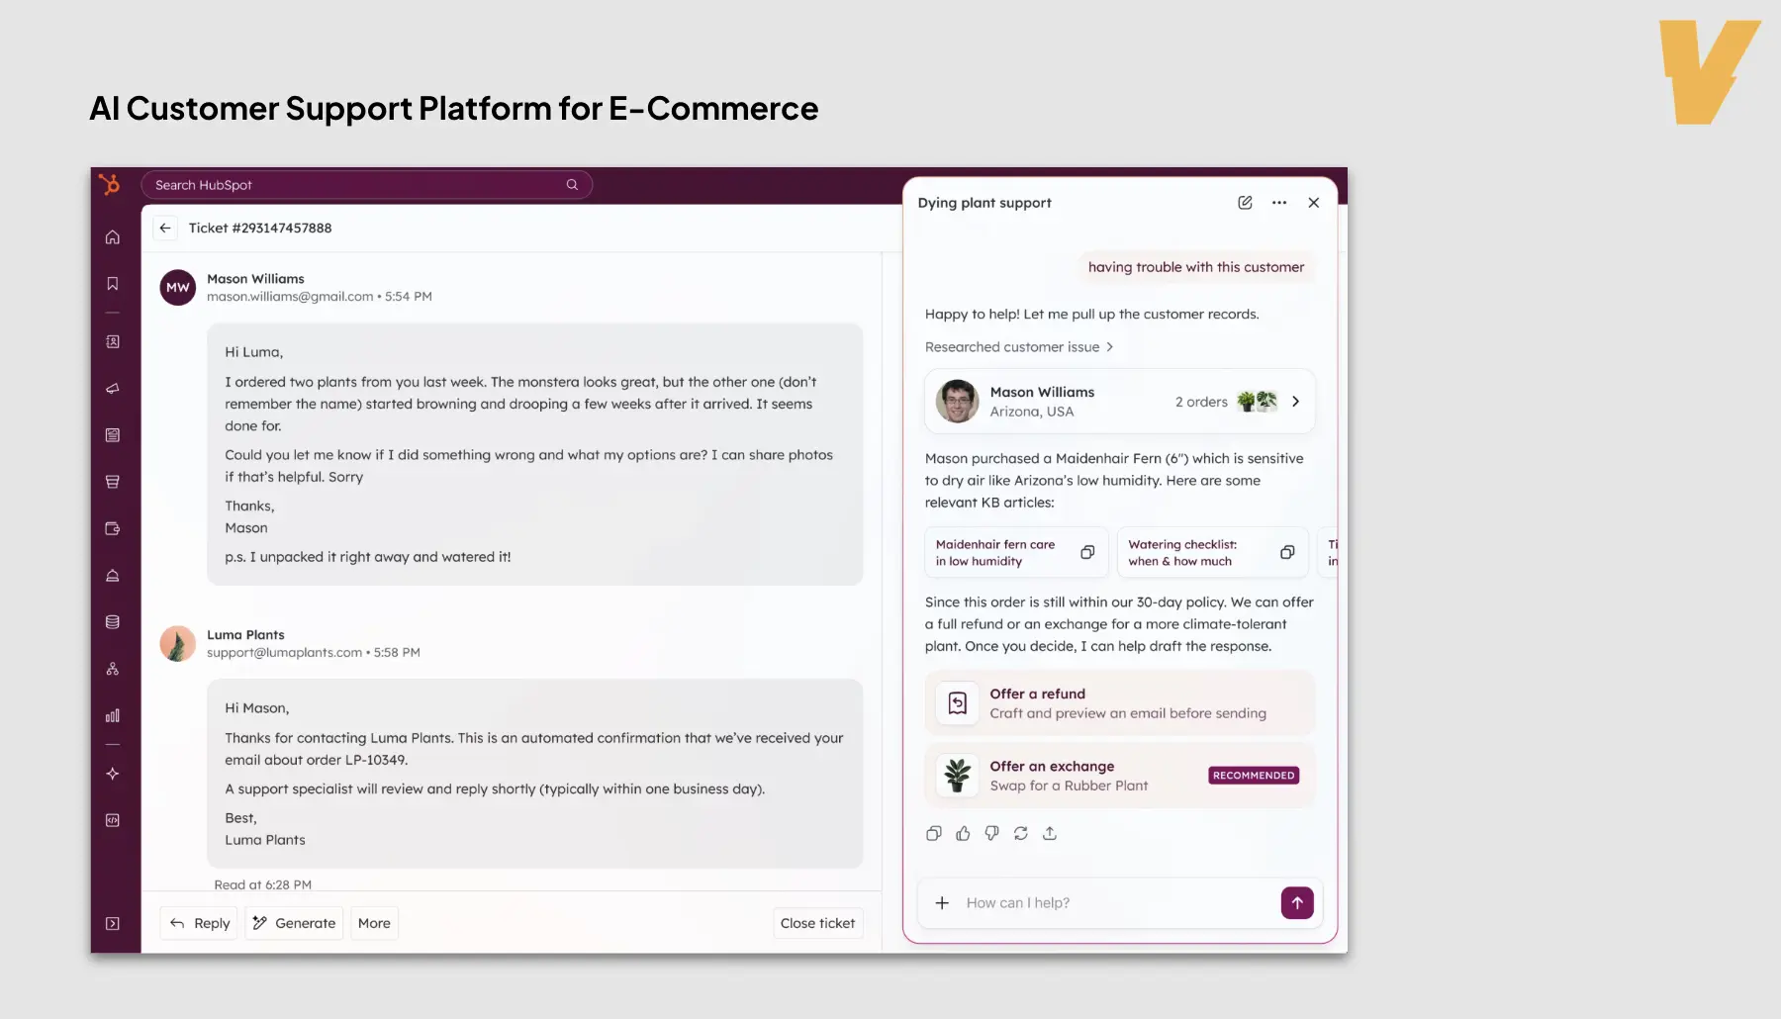This screenshot has width=1781, height=1019.
Task: Click the bookmark icon in sidebar
Action: 113,284
